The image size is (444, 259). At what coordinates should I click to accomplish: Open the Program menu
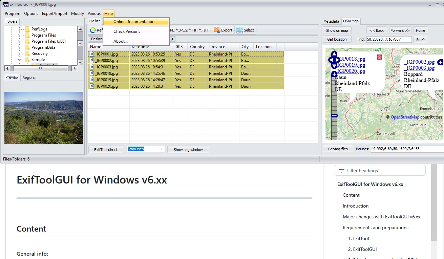(x=13, y=14)
